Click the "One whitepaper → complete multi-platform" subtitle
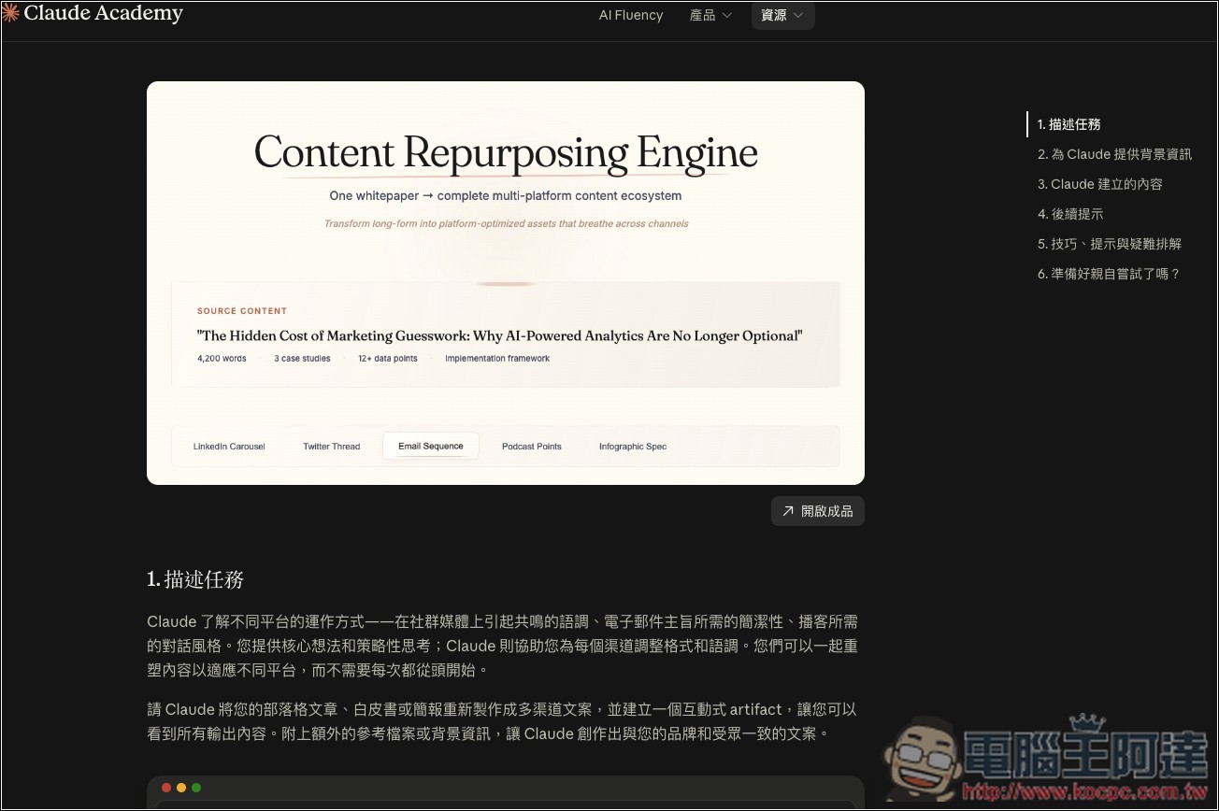This screenshot has height=811, width=1219. point(506,196)
